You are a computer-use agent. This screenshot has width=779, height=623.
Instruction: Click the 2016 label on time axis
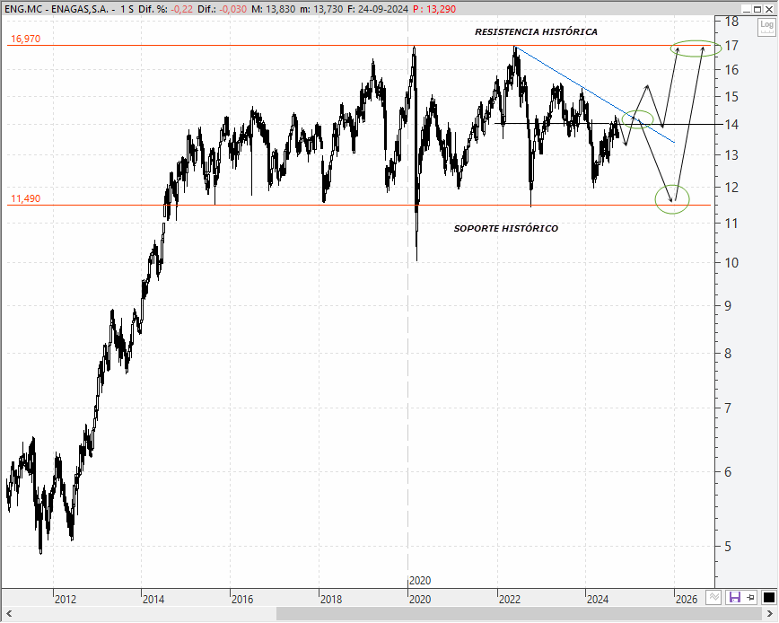(242, 599)
